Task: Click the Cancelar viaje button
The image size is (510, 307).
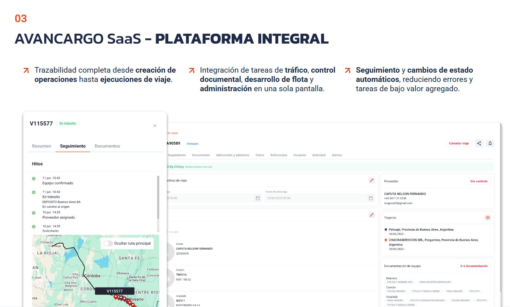Action: pyautogui.click(x=459, y=143)
